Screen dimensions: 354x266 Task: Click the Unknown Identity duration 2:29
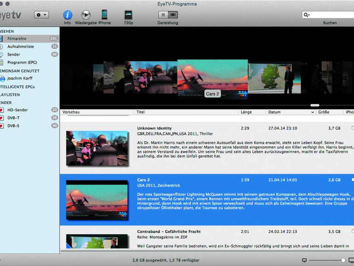tap(245, 128)
